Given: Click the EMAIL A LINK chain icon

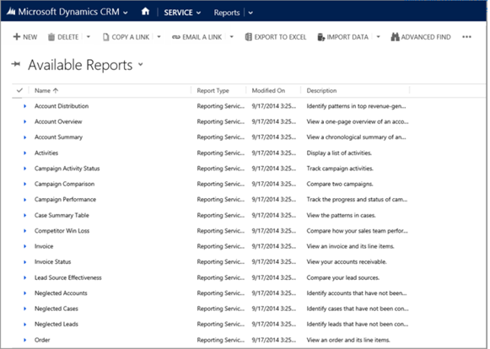Looking at the screenshot, I should (x=176, y=37).
